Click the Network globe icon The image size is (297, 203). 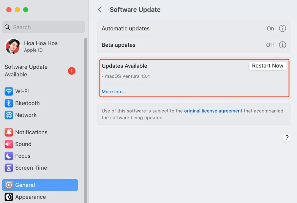point(9,115)
